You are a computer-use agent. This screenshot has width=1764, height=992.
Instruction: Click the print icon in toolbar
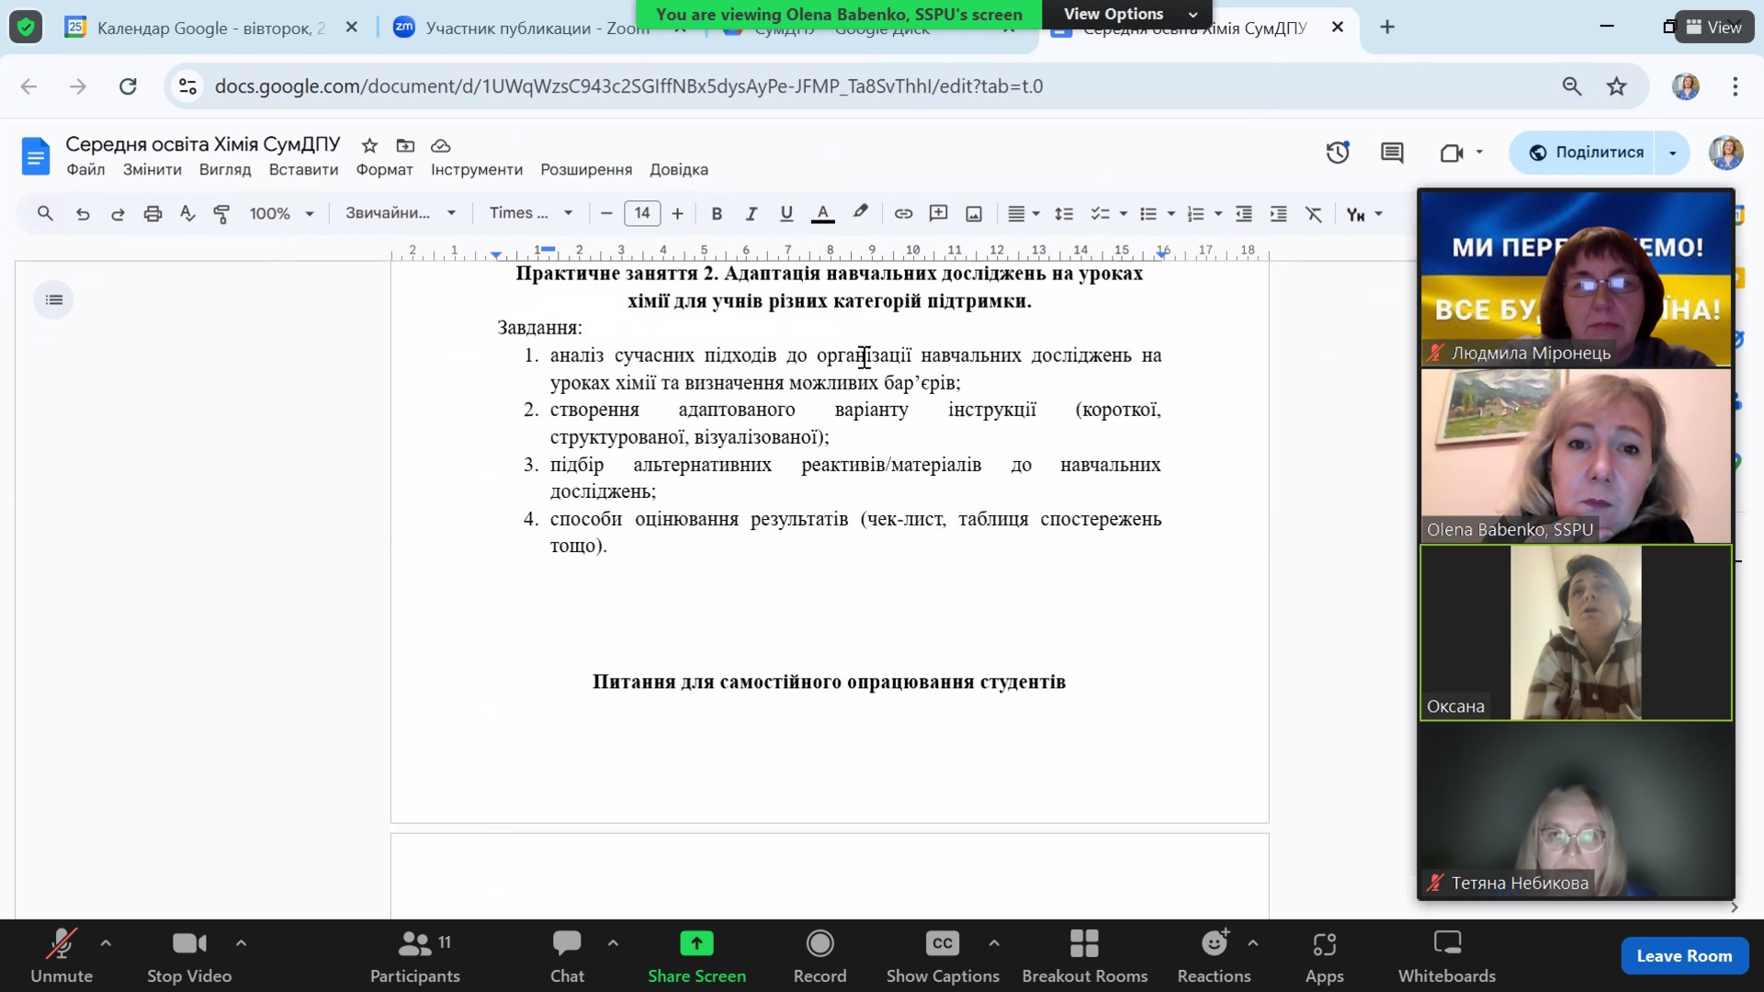[153, 214]
